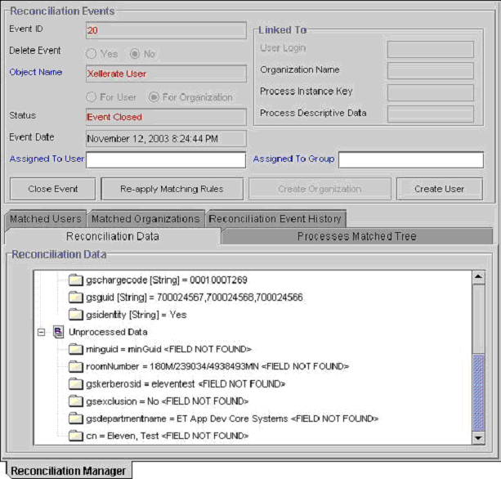Viewport: 501px width, 479px height.
Task: Select row cn = Eleven, Test
Action: click(167, 436)
